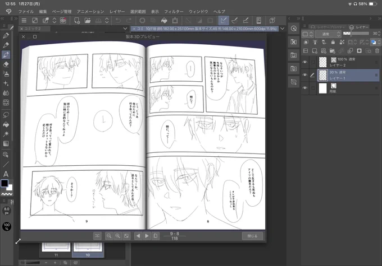This screenshot has height=266, width=382.
Task: Click the New layer folder icon
Action: (x=333, y=51)
